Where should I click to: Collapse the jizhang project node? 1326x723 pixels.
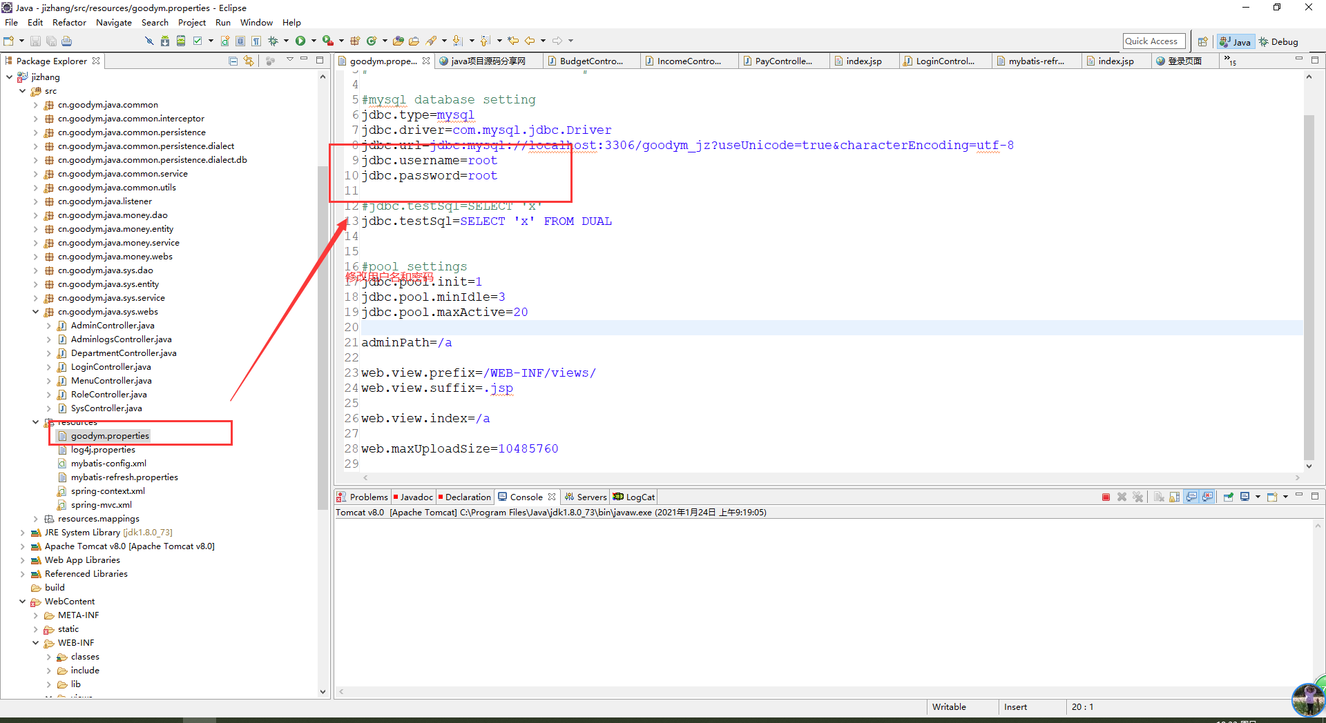[9, 77]
